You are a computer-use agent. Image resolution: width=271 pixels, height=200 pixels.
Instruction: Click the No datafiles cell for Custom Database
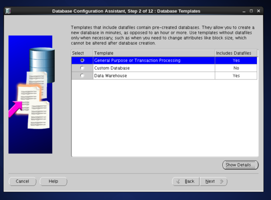pyautogui.click(x=236, y=68)
